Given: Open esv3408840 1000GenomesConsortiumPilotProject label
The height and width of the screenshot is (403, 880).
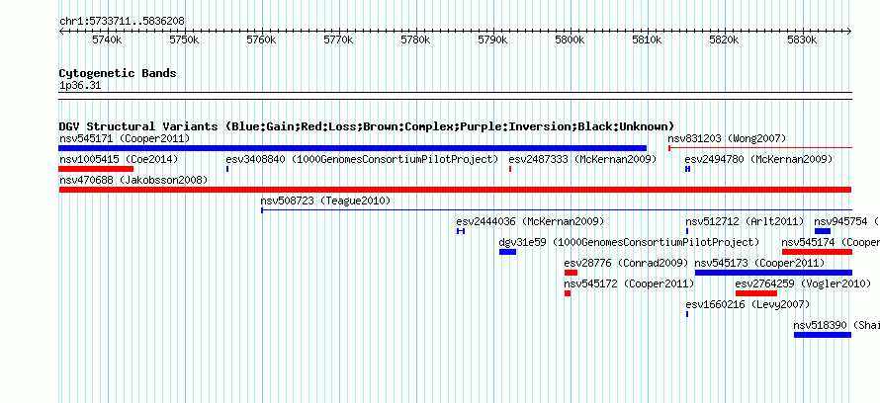Looking at the screenshot, I should pos(362,159).
